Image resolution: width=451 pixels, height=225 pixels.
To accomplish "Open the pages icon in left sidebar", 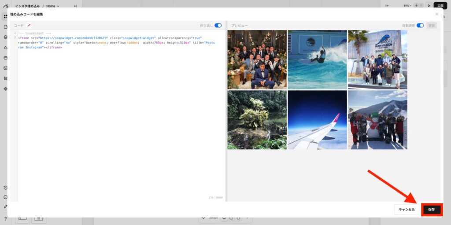I will (5, 27).
